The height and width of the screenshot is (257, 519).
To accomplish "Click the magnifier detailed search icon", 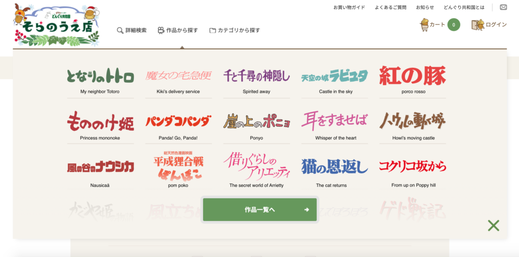I will pyautogui.click(x=120, y=30).
